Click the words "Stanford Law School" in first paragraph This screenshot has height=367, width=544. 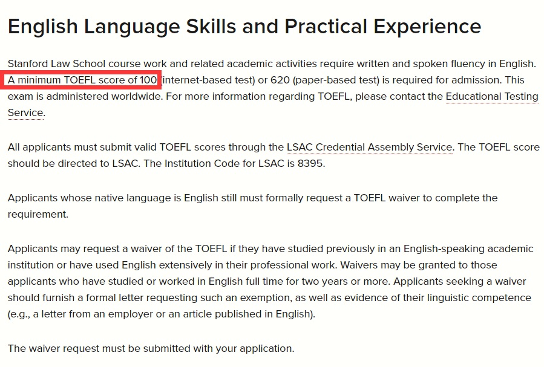[56, 63]
